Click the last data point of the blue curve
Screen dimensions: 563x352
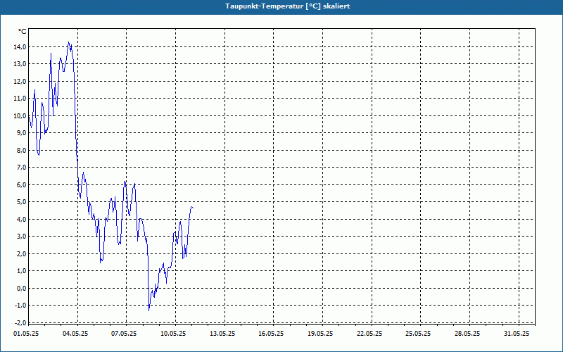coord(194,208)
